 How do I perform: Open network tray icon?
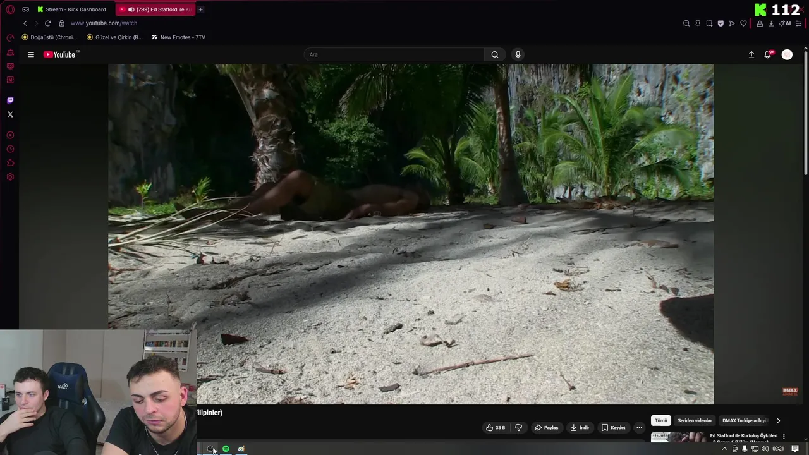coord(755,449)
